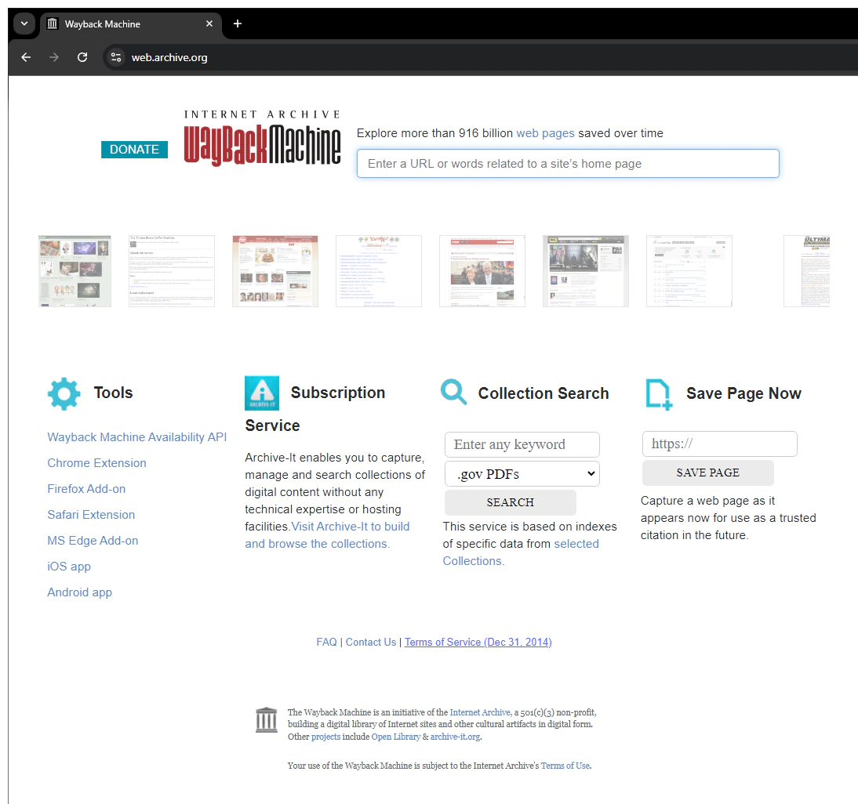The image size is (858, 804).
Task: Open the food recipe site thumbnail
Action: click(x=274, y=271)
